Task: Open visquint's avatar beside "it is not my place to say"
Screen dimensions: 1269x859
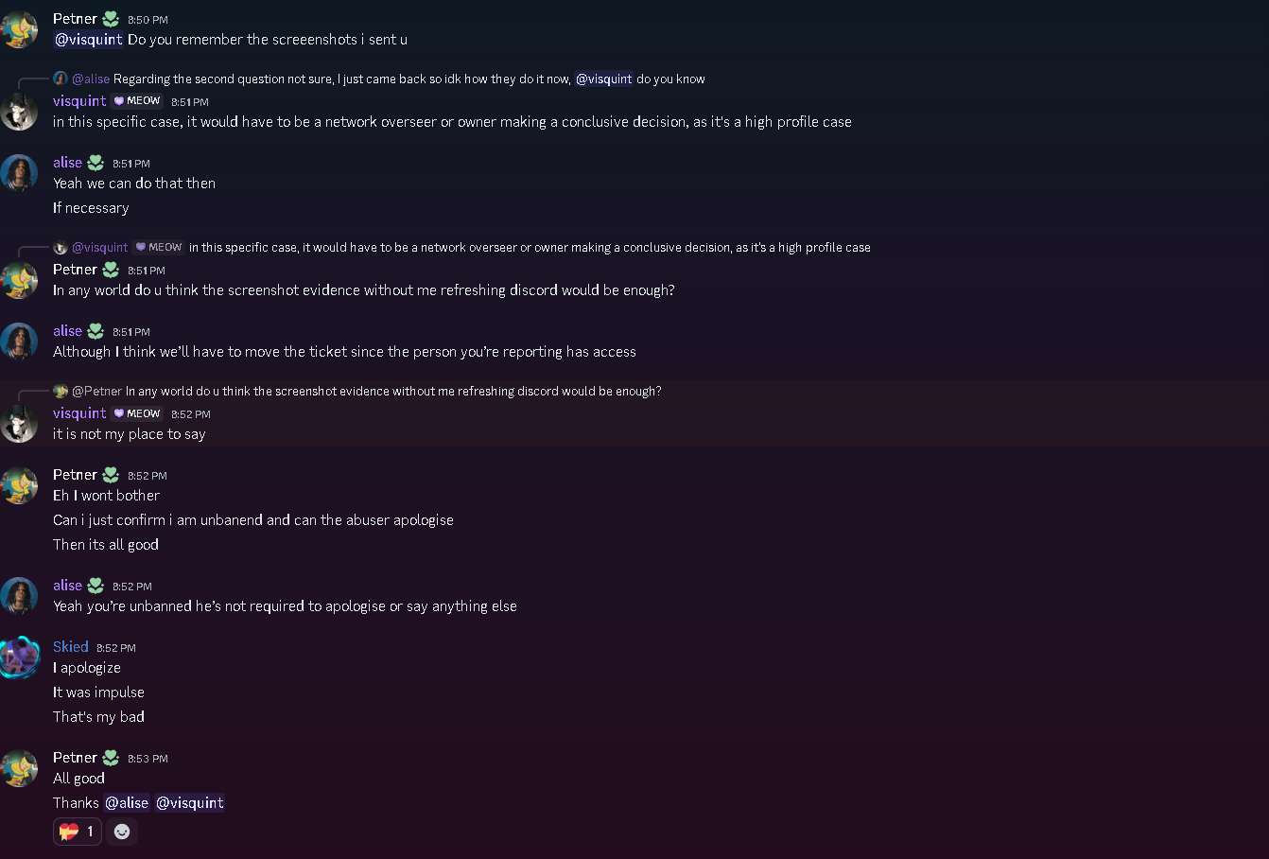Action: 19,424
